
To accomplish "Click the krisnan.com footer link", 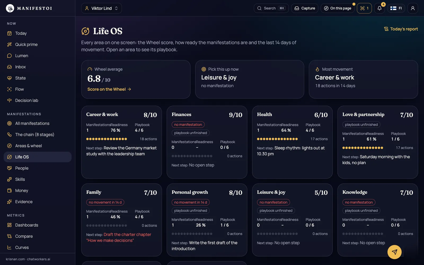I will click(15, 259).
